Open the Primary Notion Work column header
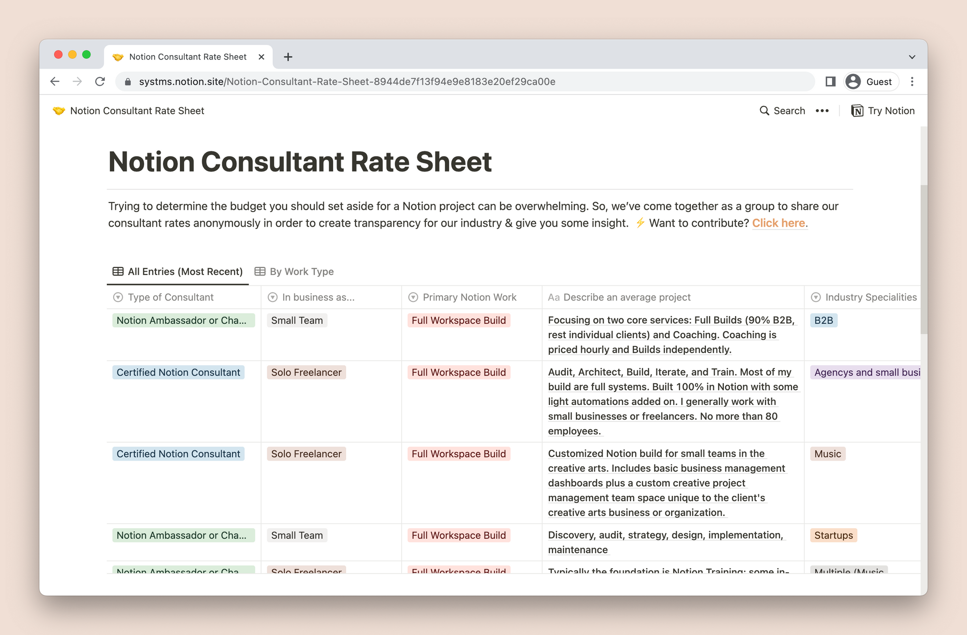The width and height of the screenshot is (967, 635). click(x=469, y=297)
